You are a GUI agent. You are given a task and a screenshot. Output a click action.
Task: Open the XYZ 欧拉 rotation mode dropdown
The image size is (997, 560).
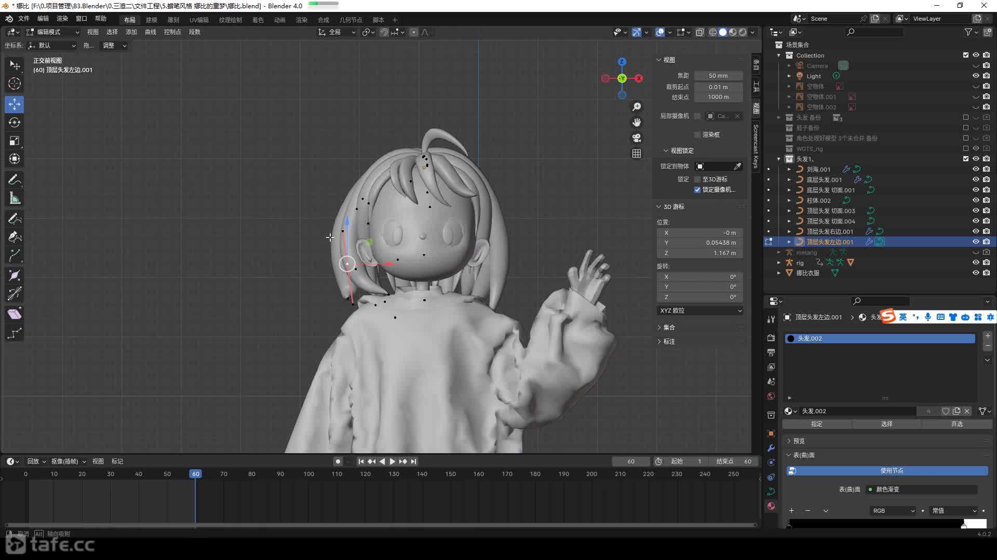coord(700,311)
